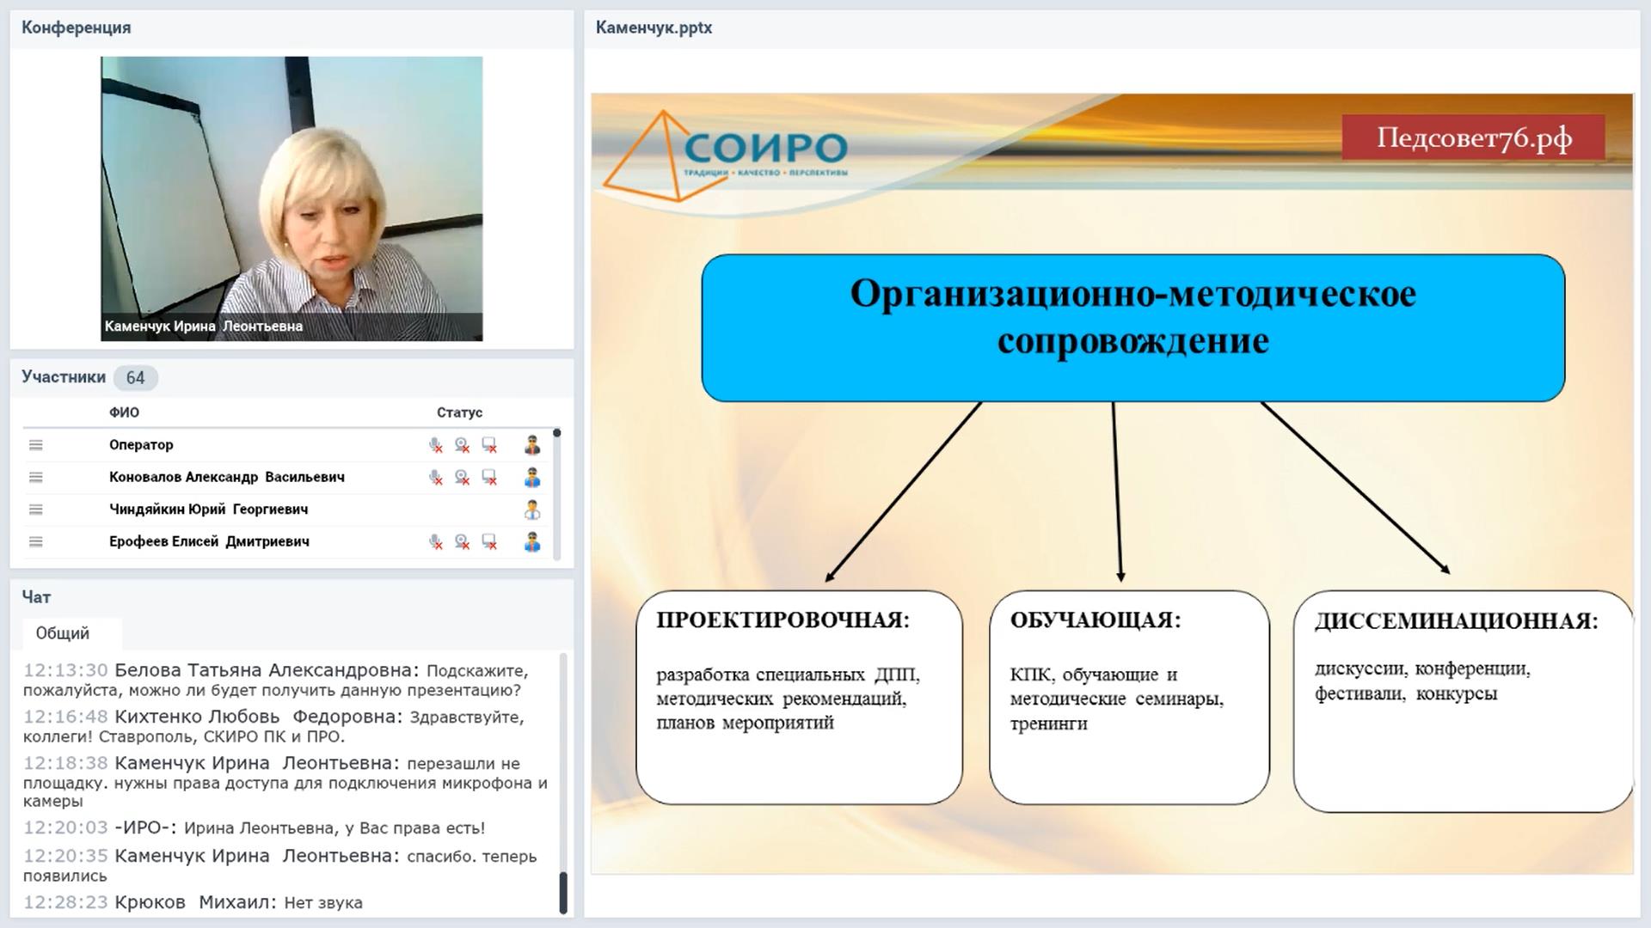Click Оператор's muted microphone icon
The width and height of the screenshot is (1651, 928).
436,445
